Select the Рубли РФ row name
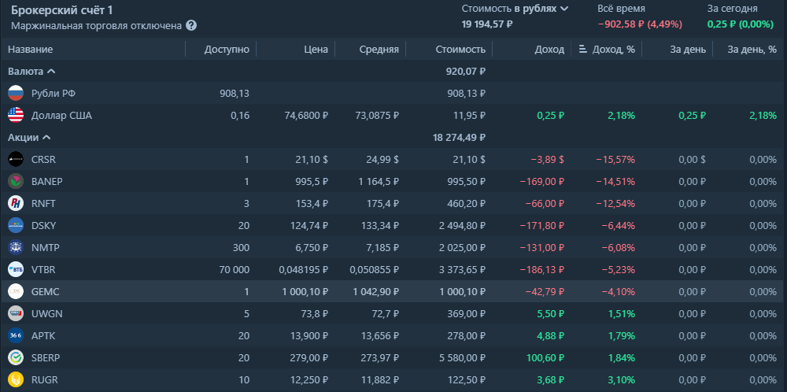Viewport: 787px width, 392px height. [x=54, y=94]
